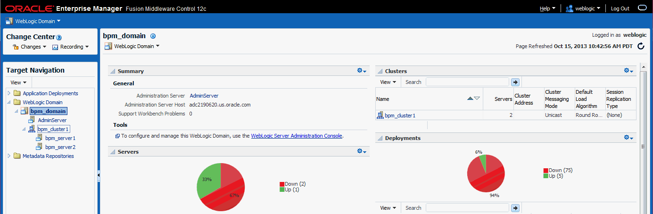Open the Target Navigation View menu
The width and height of the screenshot is (653, 214).
tap(18, 82)
